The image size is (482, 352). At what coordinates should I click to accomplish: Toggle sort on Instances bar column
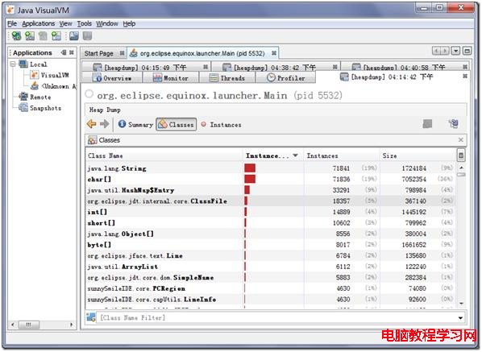273,155
